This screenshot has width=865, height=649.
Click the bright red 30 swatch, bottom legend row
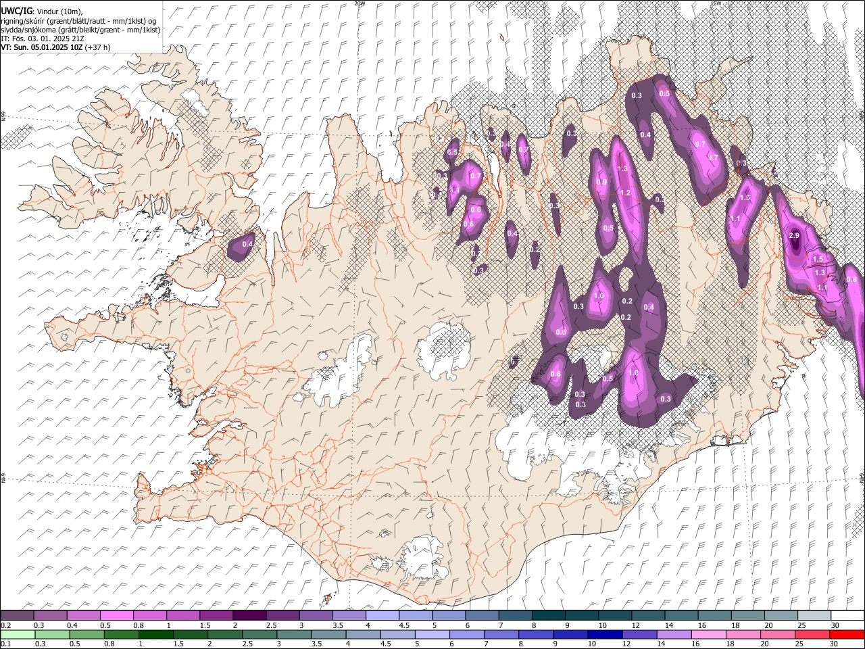(847, 634)
